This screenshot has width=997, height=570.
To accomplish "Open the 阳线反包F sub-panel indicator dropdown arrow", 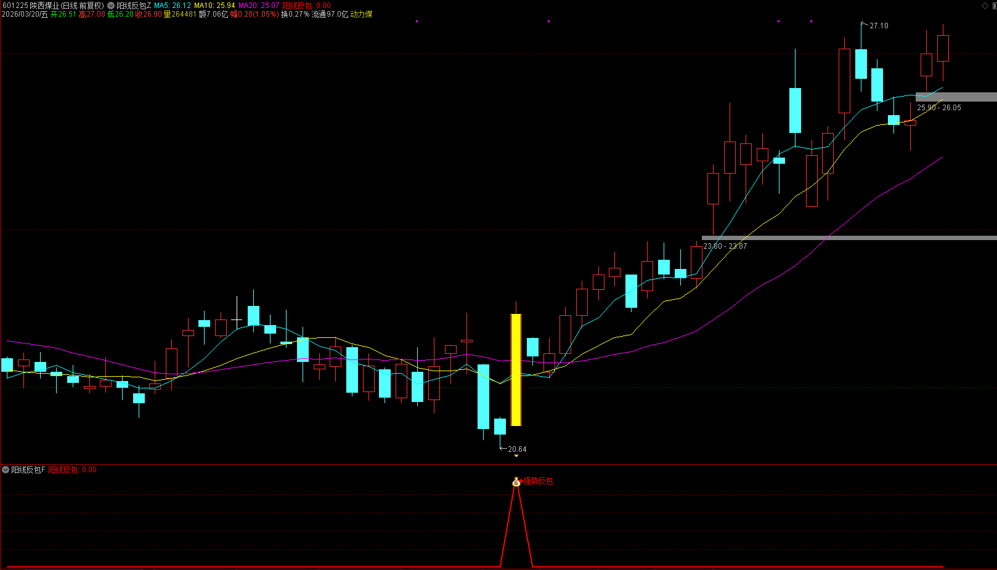I will coord(6,470).
